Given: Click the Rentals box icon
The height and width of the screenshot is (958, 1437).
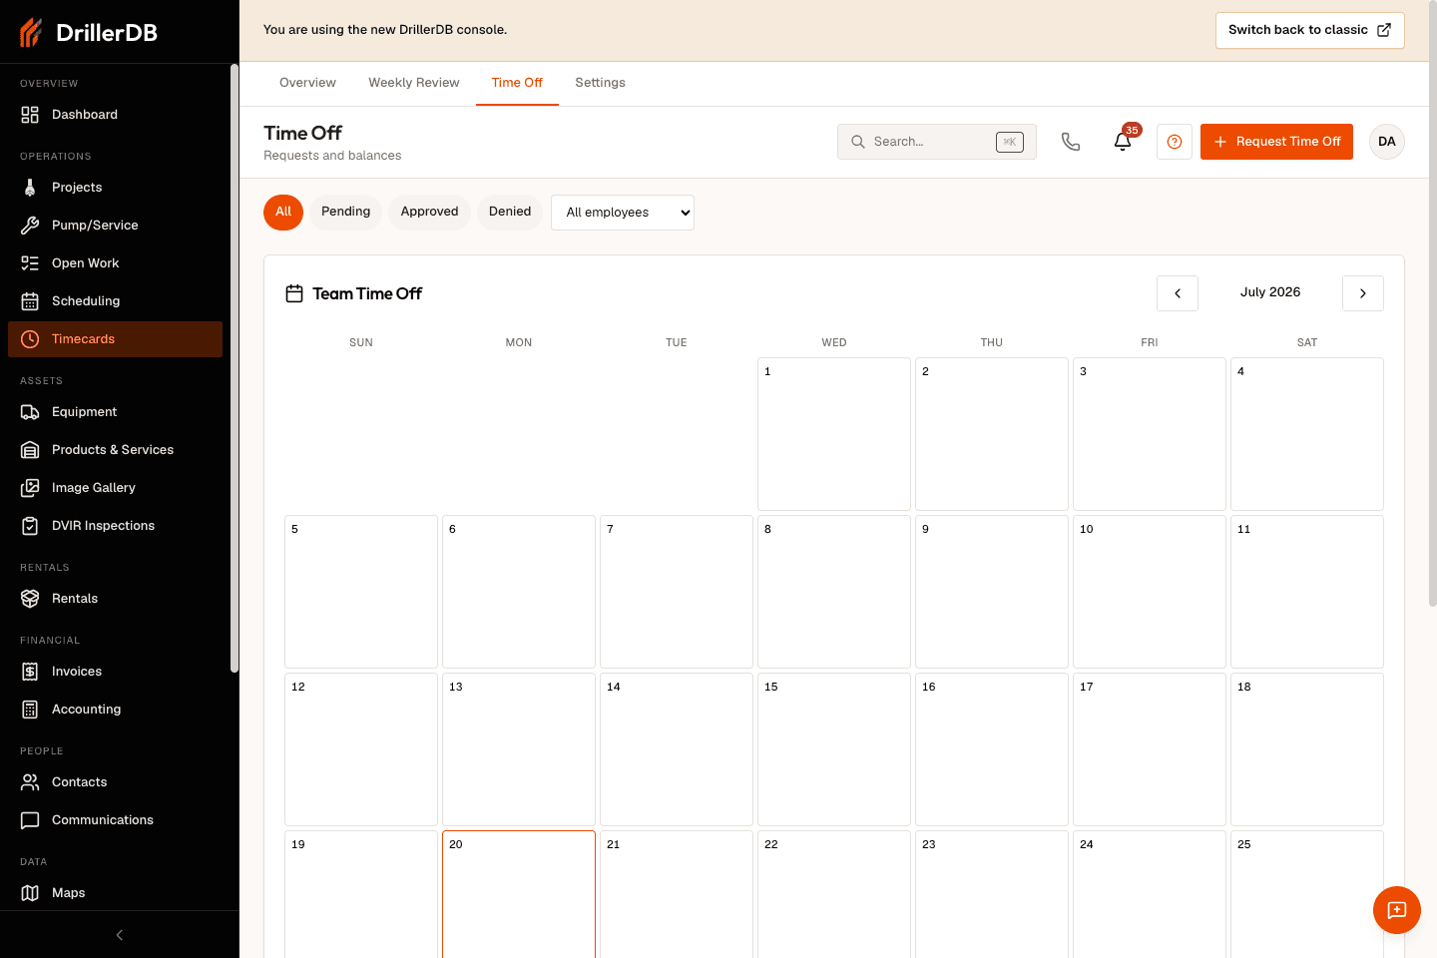Looking at the screenshot, I should tap(30, 599).
